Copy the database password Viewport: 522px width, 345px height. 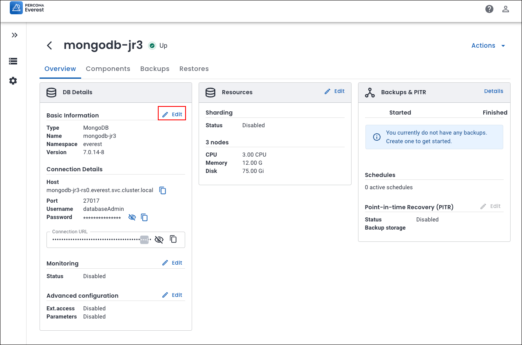click(144, 217)
